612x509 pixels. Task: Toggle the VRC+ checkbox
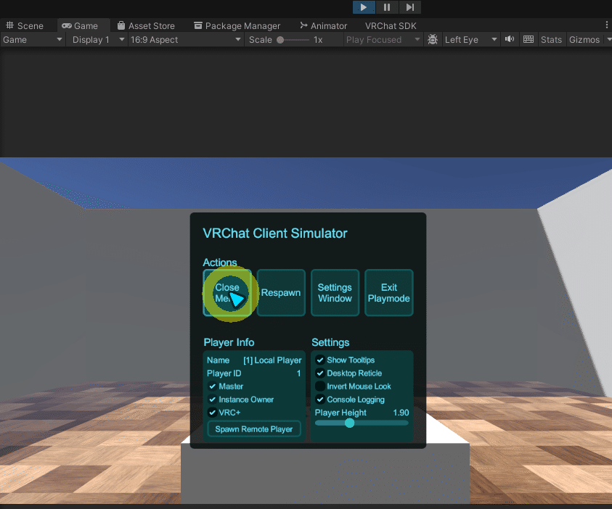point(212,413)
